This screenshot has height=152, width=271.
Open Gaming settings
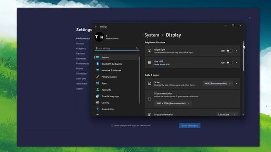[117, 103]
